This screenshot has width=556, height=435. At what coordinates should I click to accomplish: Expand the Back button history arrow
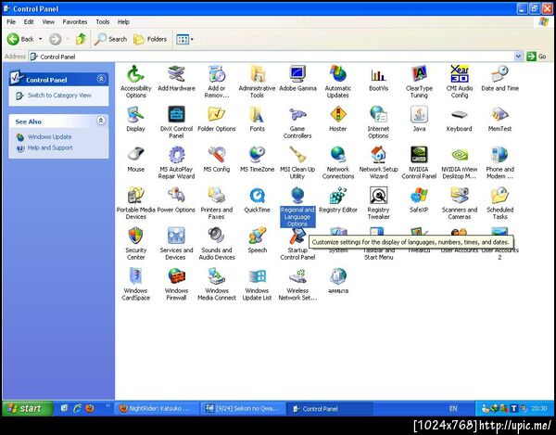click(40, 39)
